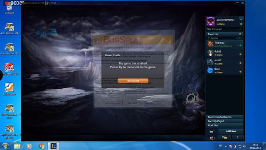Screen dimensions: 266x150
Task: Open media player from the taskbar
Action: [x=29, y=146]
